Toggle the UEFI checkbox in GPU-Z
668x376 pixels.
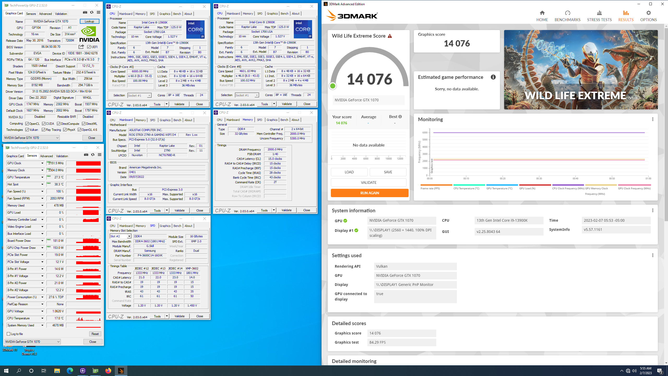[x=89, y=47]
